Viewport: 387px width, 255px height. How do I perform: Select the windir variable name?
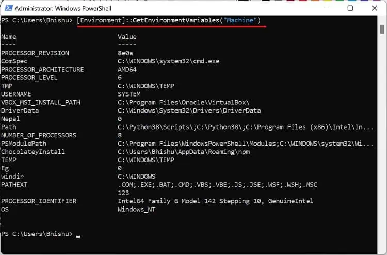tap(12, 177)
